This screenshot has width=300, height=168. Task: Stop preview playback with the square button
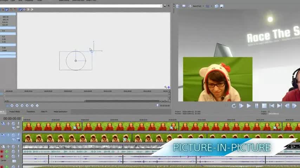click(264, 106)
